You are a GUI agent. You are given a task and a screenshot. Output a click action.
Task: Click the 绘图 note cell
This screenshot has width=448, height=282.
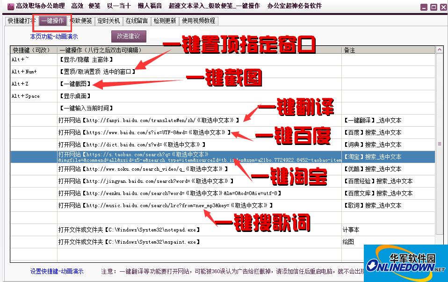point(388,242)
